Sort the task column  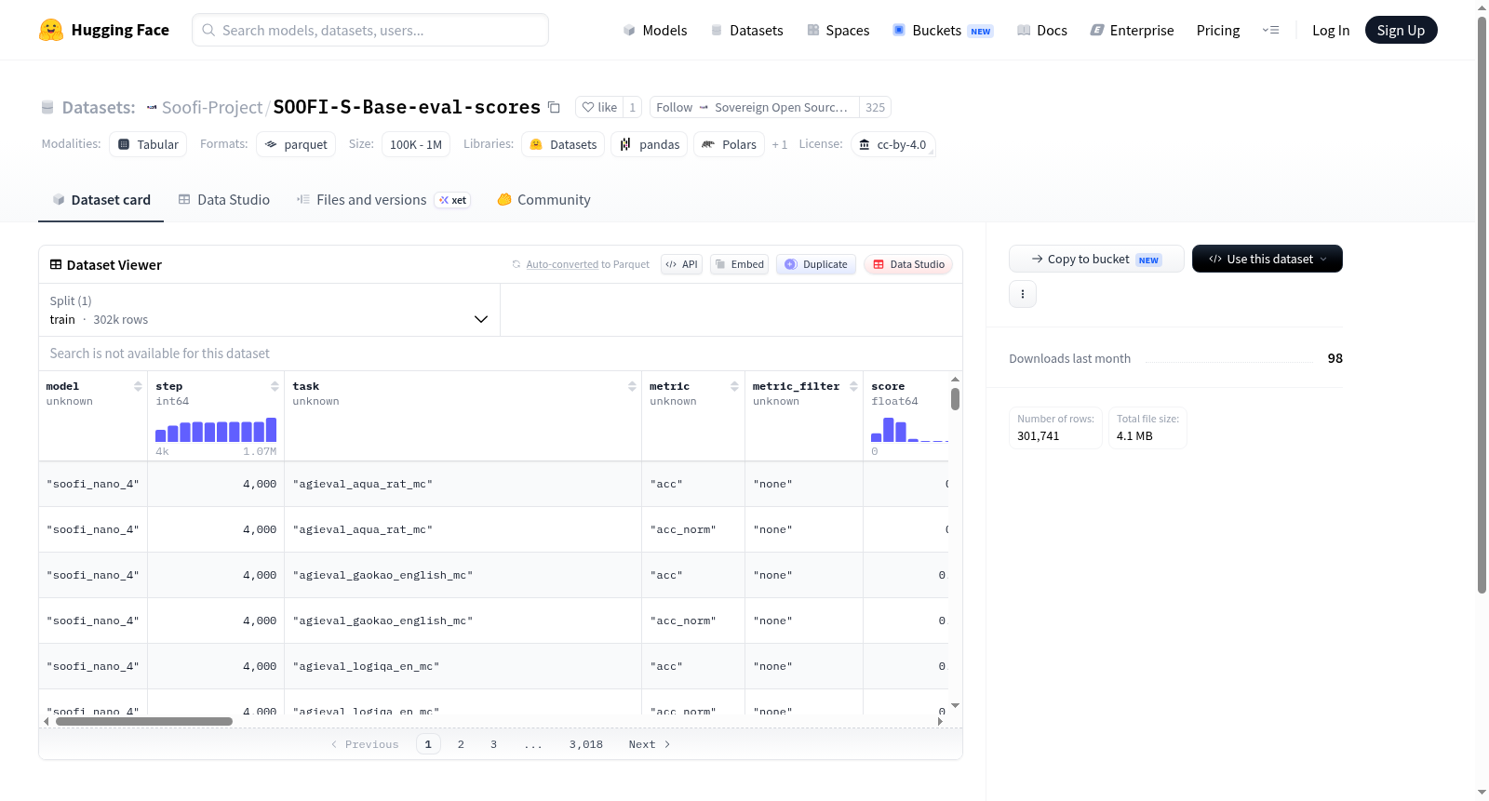(x=632, y=386)
